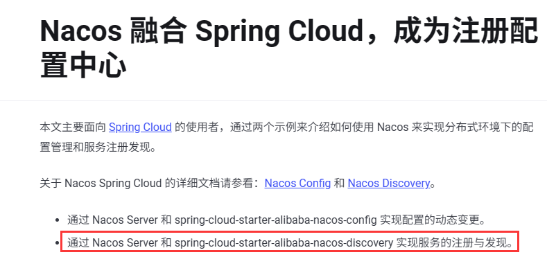Click the page title heading's first line
547x266 pixels.
tap(289, 32)
